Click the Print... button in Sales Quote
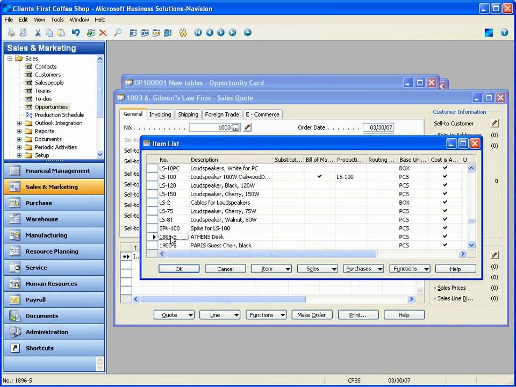This screenshot has height=387, width=516. (x=358, y=315)
